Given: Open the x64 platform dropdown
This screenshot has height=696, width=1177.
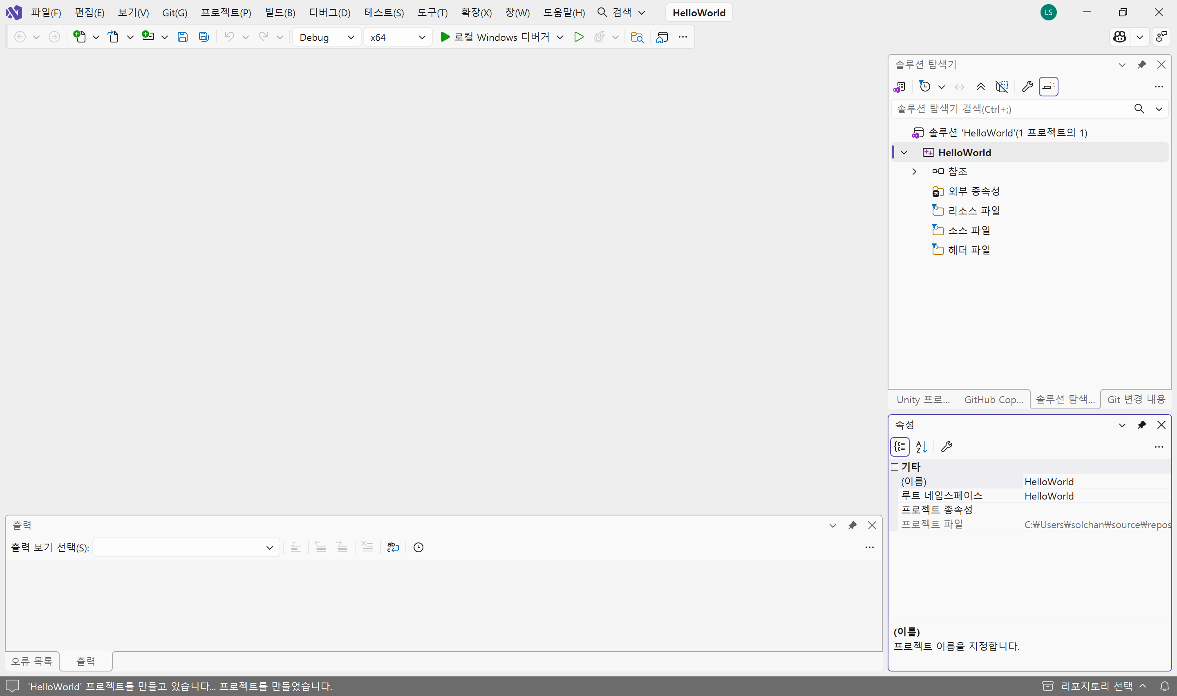Looking at the screenshot, I should coord(397,37).
